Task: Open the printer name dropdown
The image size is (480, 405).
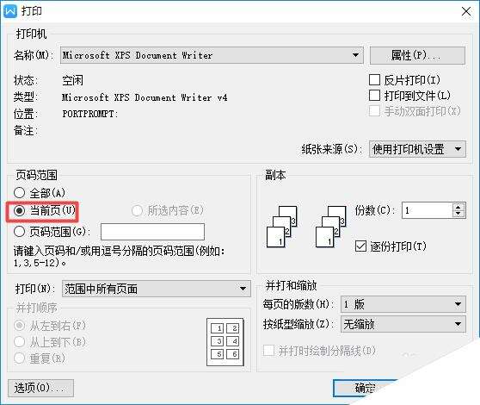Action: 212,55
